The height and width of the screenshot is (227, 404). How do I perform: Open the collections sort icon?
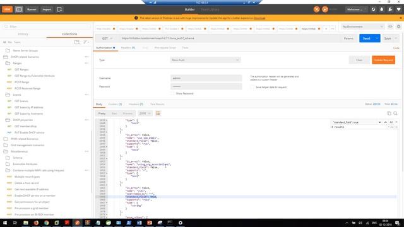click(86, 42)
